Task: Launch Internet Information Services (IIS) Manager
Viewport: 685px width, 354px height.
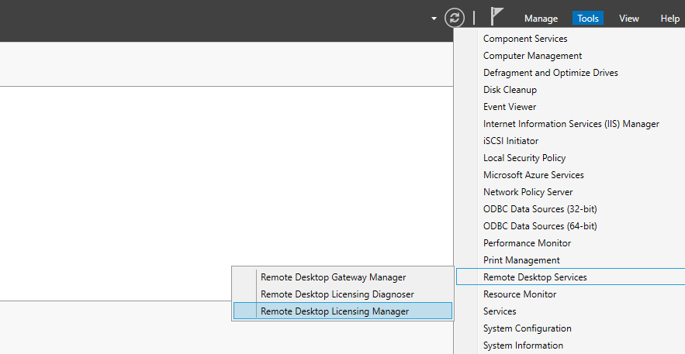Action: pos(570,123)
